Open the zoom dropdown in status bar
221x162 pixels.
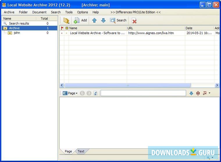click(x=212, y=158)
